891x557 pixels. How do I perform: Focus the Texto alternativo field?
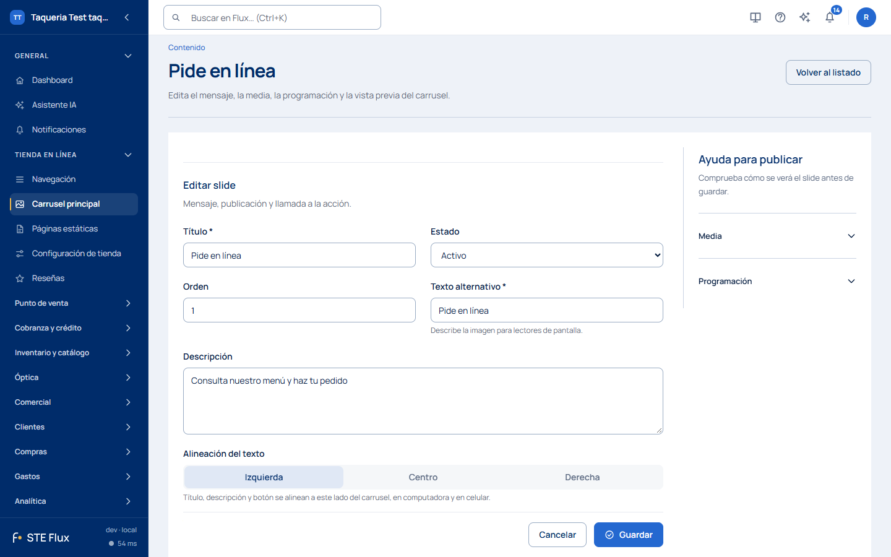click(x=547, y=310)
